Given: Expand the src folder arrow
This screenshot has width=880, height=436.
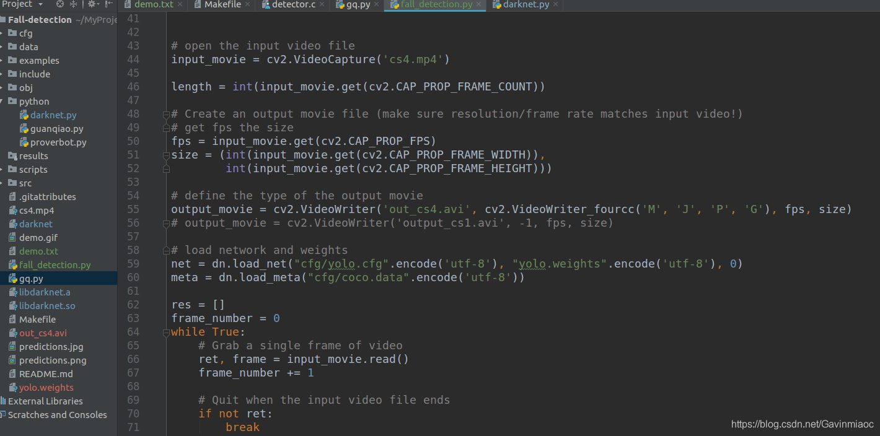Looking at the screenshot, I should 2,183.
